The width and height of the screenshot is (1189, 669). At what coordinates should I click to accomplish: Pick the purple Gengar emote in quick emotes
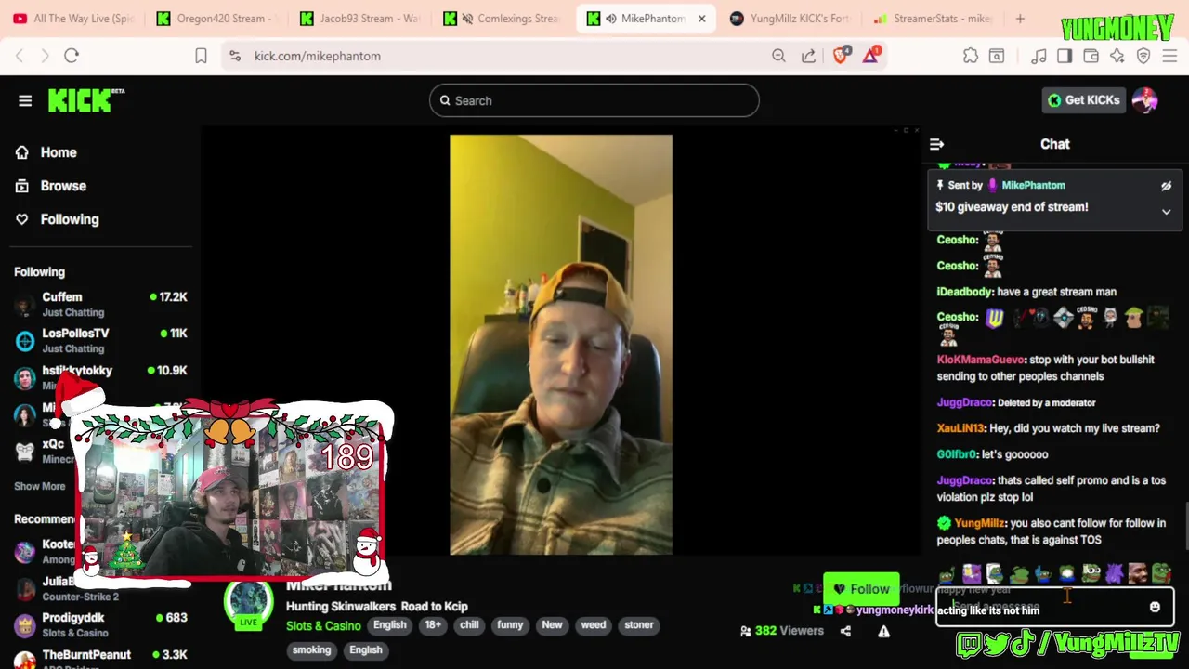(x=1114, y=573)
